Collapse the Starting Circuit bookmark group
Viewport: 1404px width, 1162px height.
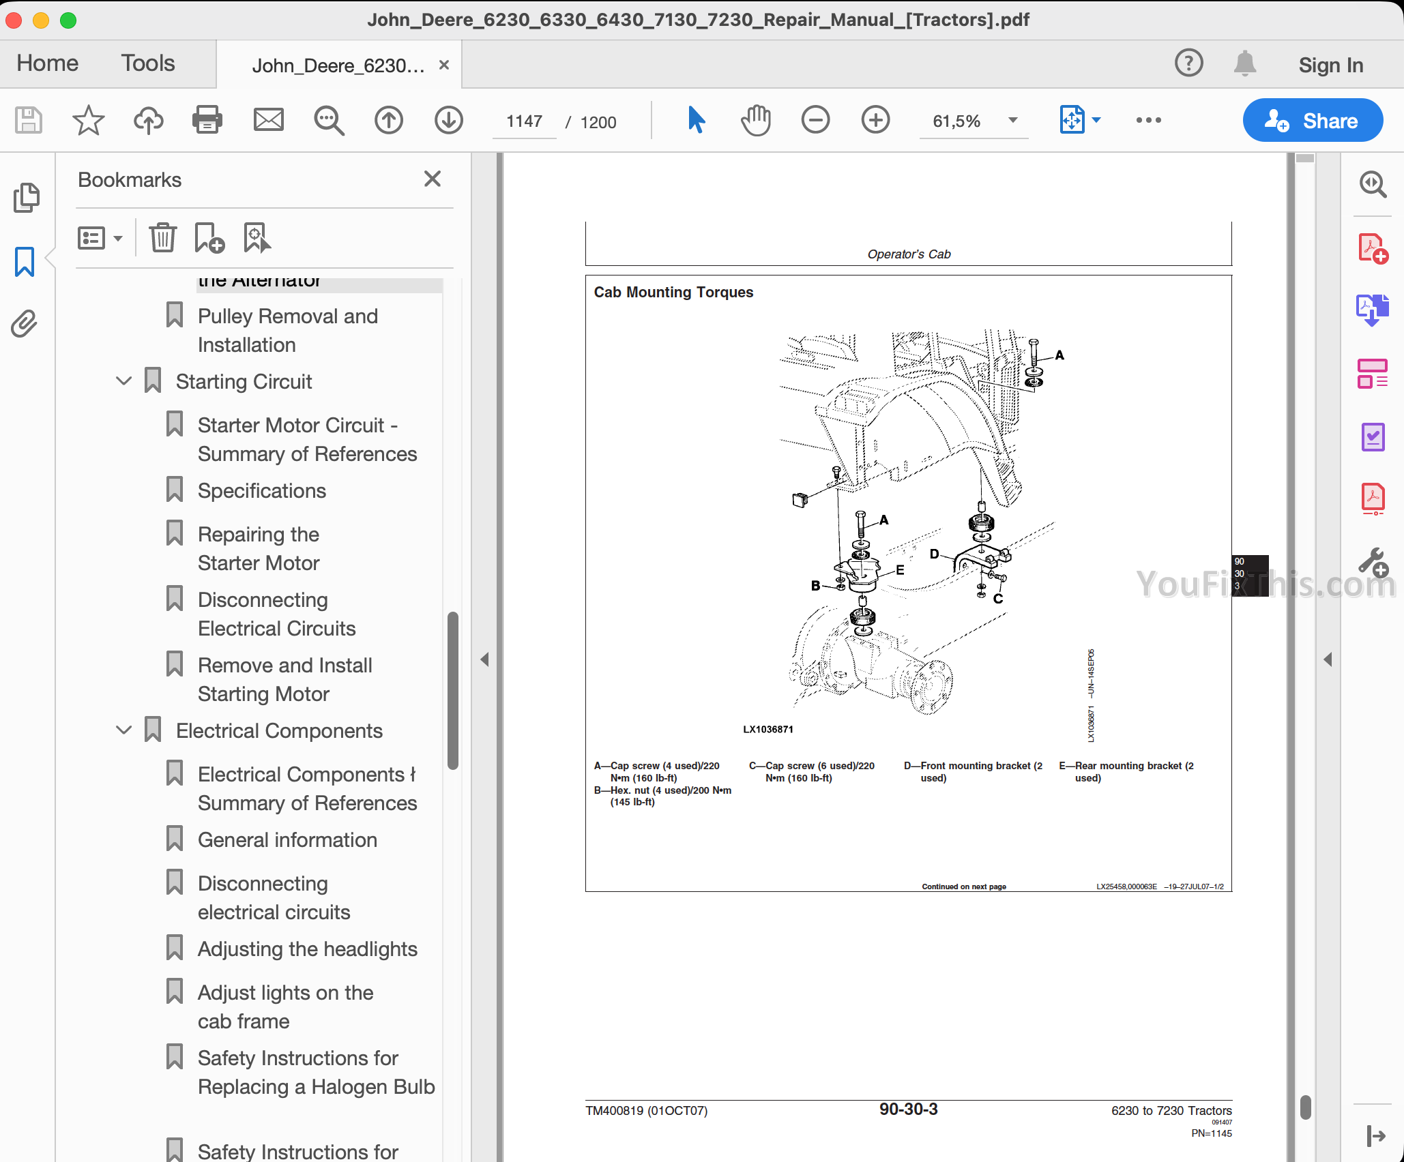[x=124, y=381]
